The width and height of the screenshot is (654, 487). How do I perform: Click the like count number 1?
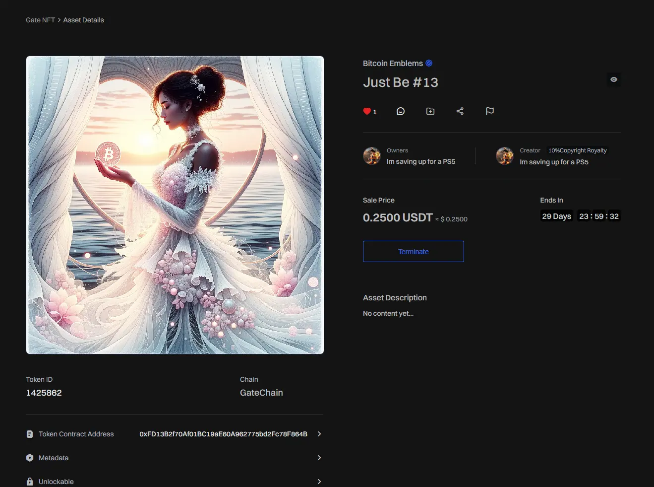pos(375,112)
